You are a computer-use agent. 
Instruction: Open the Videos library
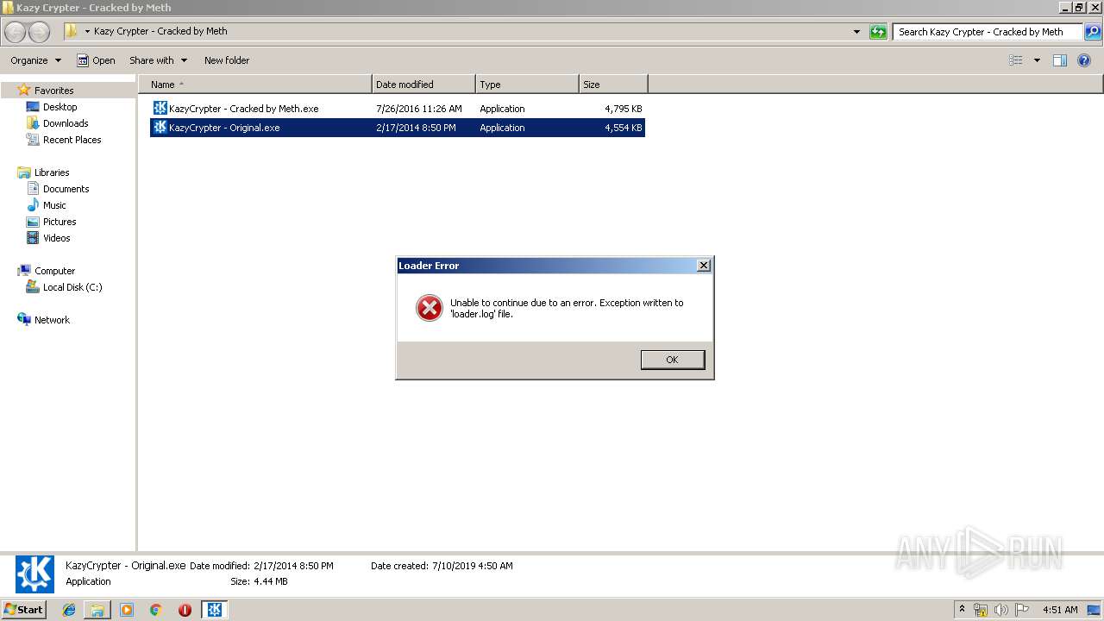click(x=57, y=238)
